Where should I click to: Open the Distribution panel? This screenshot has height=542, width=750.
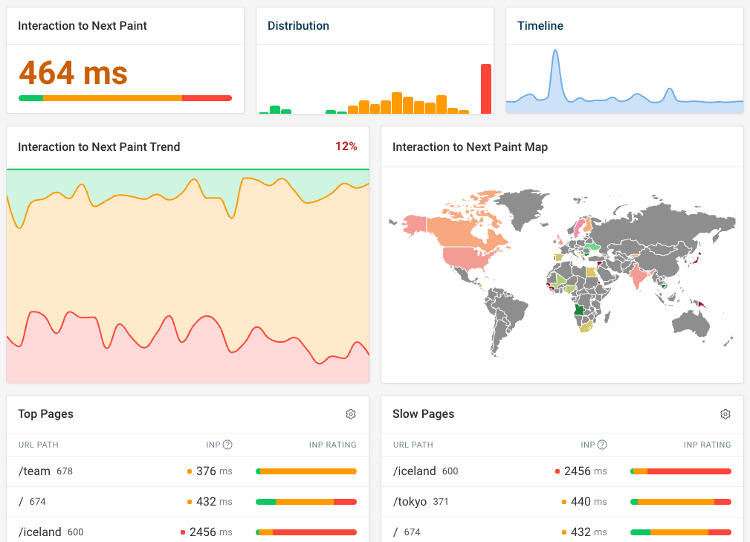(x=299, y=25)
